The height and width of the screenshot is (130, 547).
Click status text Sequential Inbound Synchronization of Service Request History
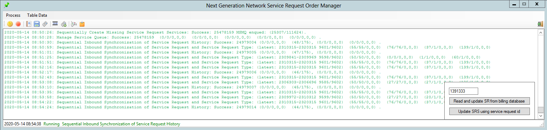click(x=121, y=124)
